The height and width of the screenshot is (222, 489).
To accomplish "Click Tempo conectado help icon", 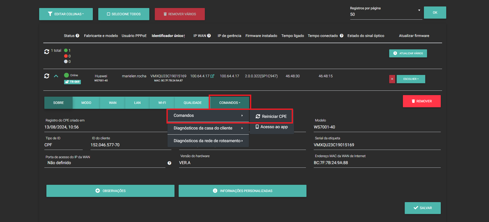I will click(341, 36).
